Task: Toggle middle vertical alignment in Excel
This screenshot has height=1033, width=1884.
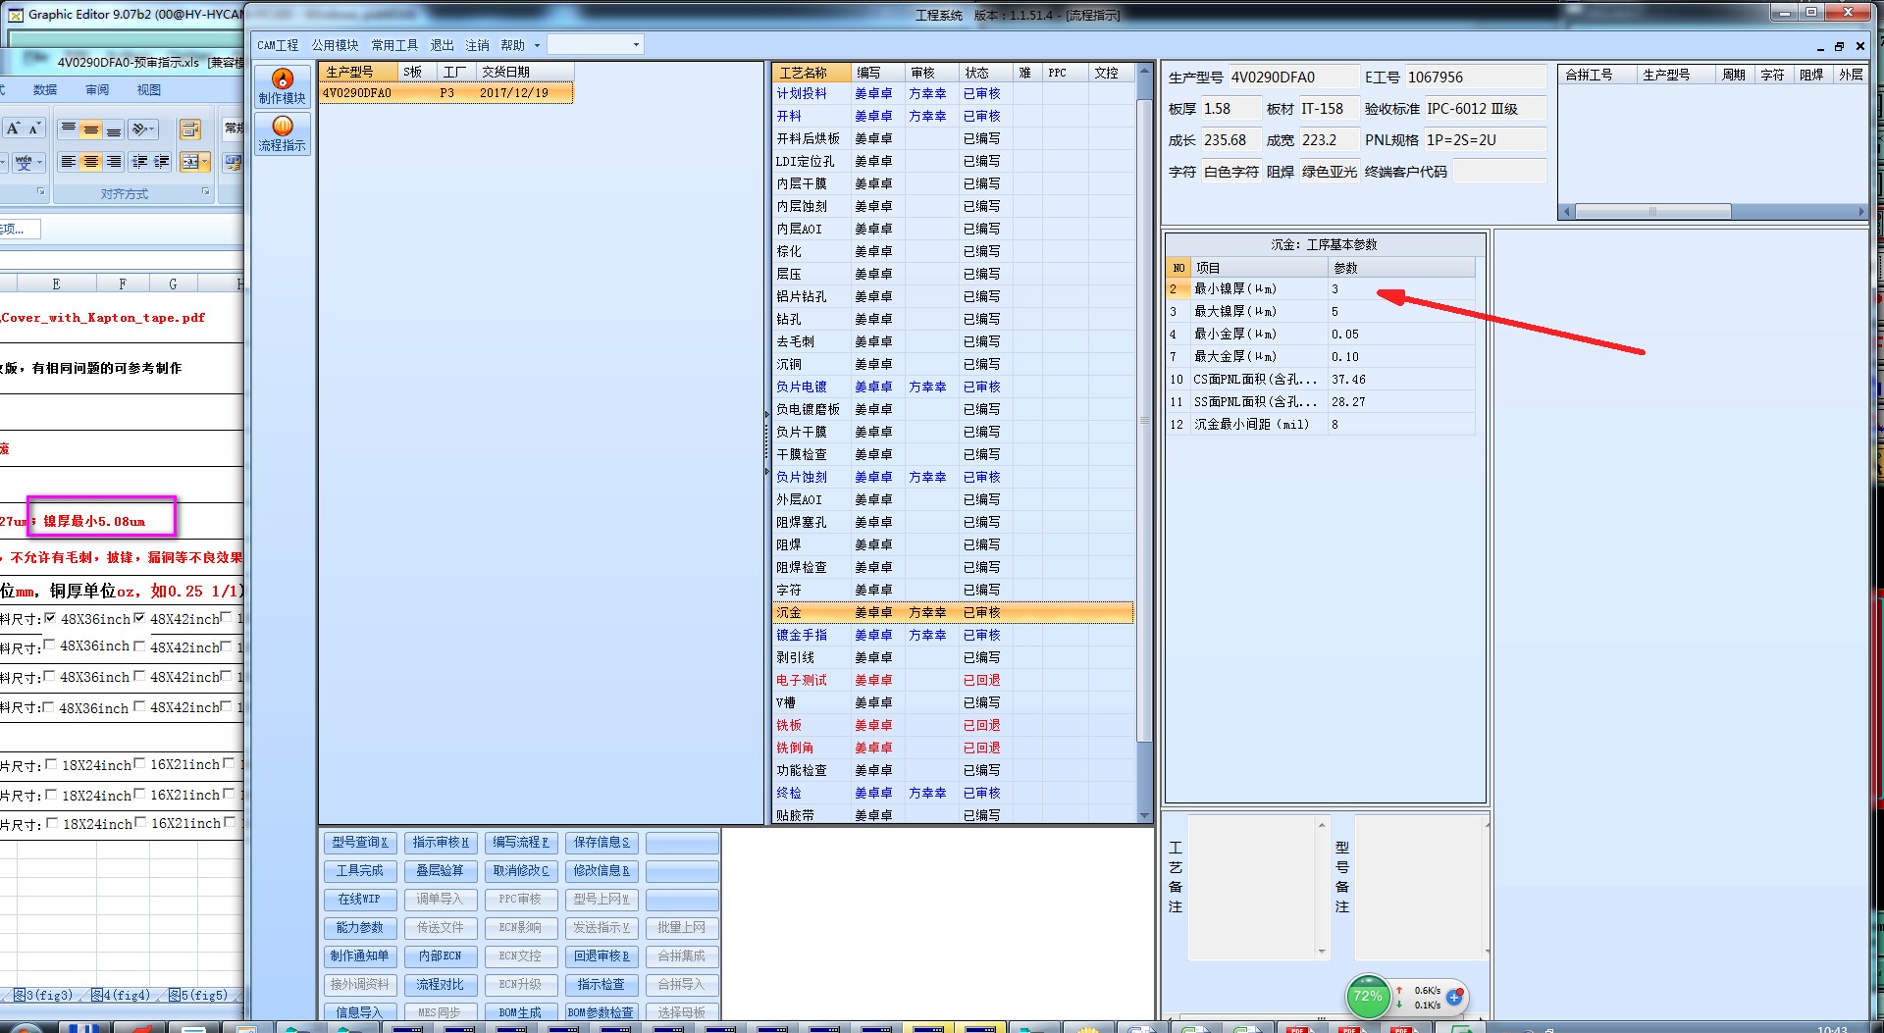Action: (91, 129)
